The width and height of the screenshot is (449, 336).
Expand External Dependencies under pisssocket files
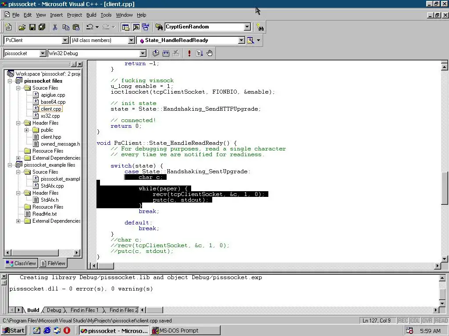(x=18, y=158)
